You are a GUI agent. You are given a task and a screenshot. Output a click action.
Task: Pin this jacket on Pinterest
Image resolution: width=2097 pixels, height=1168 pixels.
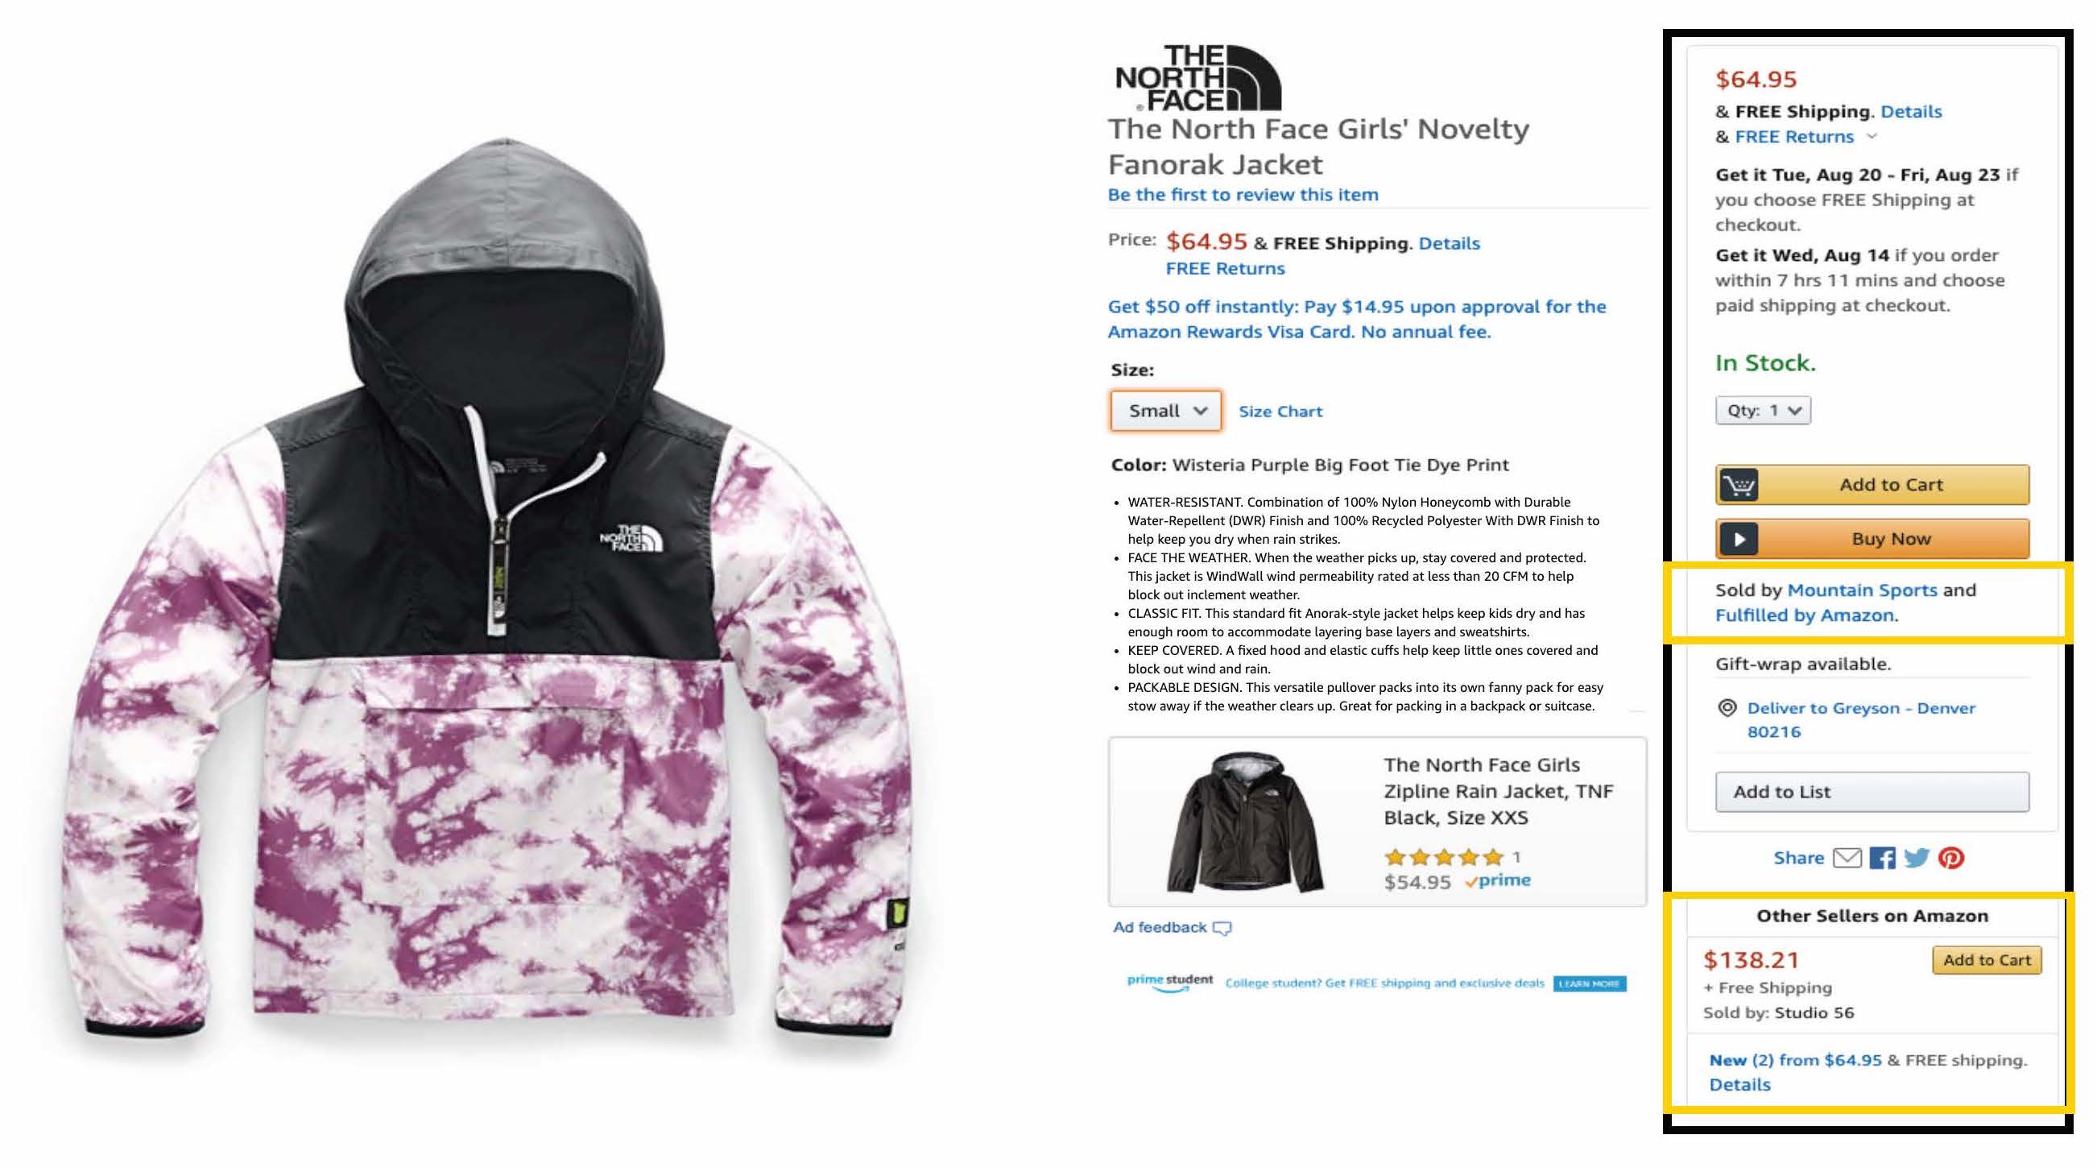1951,858
